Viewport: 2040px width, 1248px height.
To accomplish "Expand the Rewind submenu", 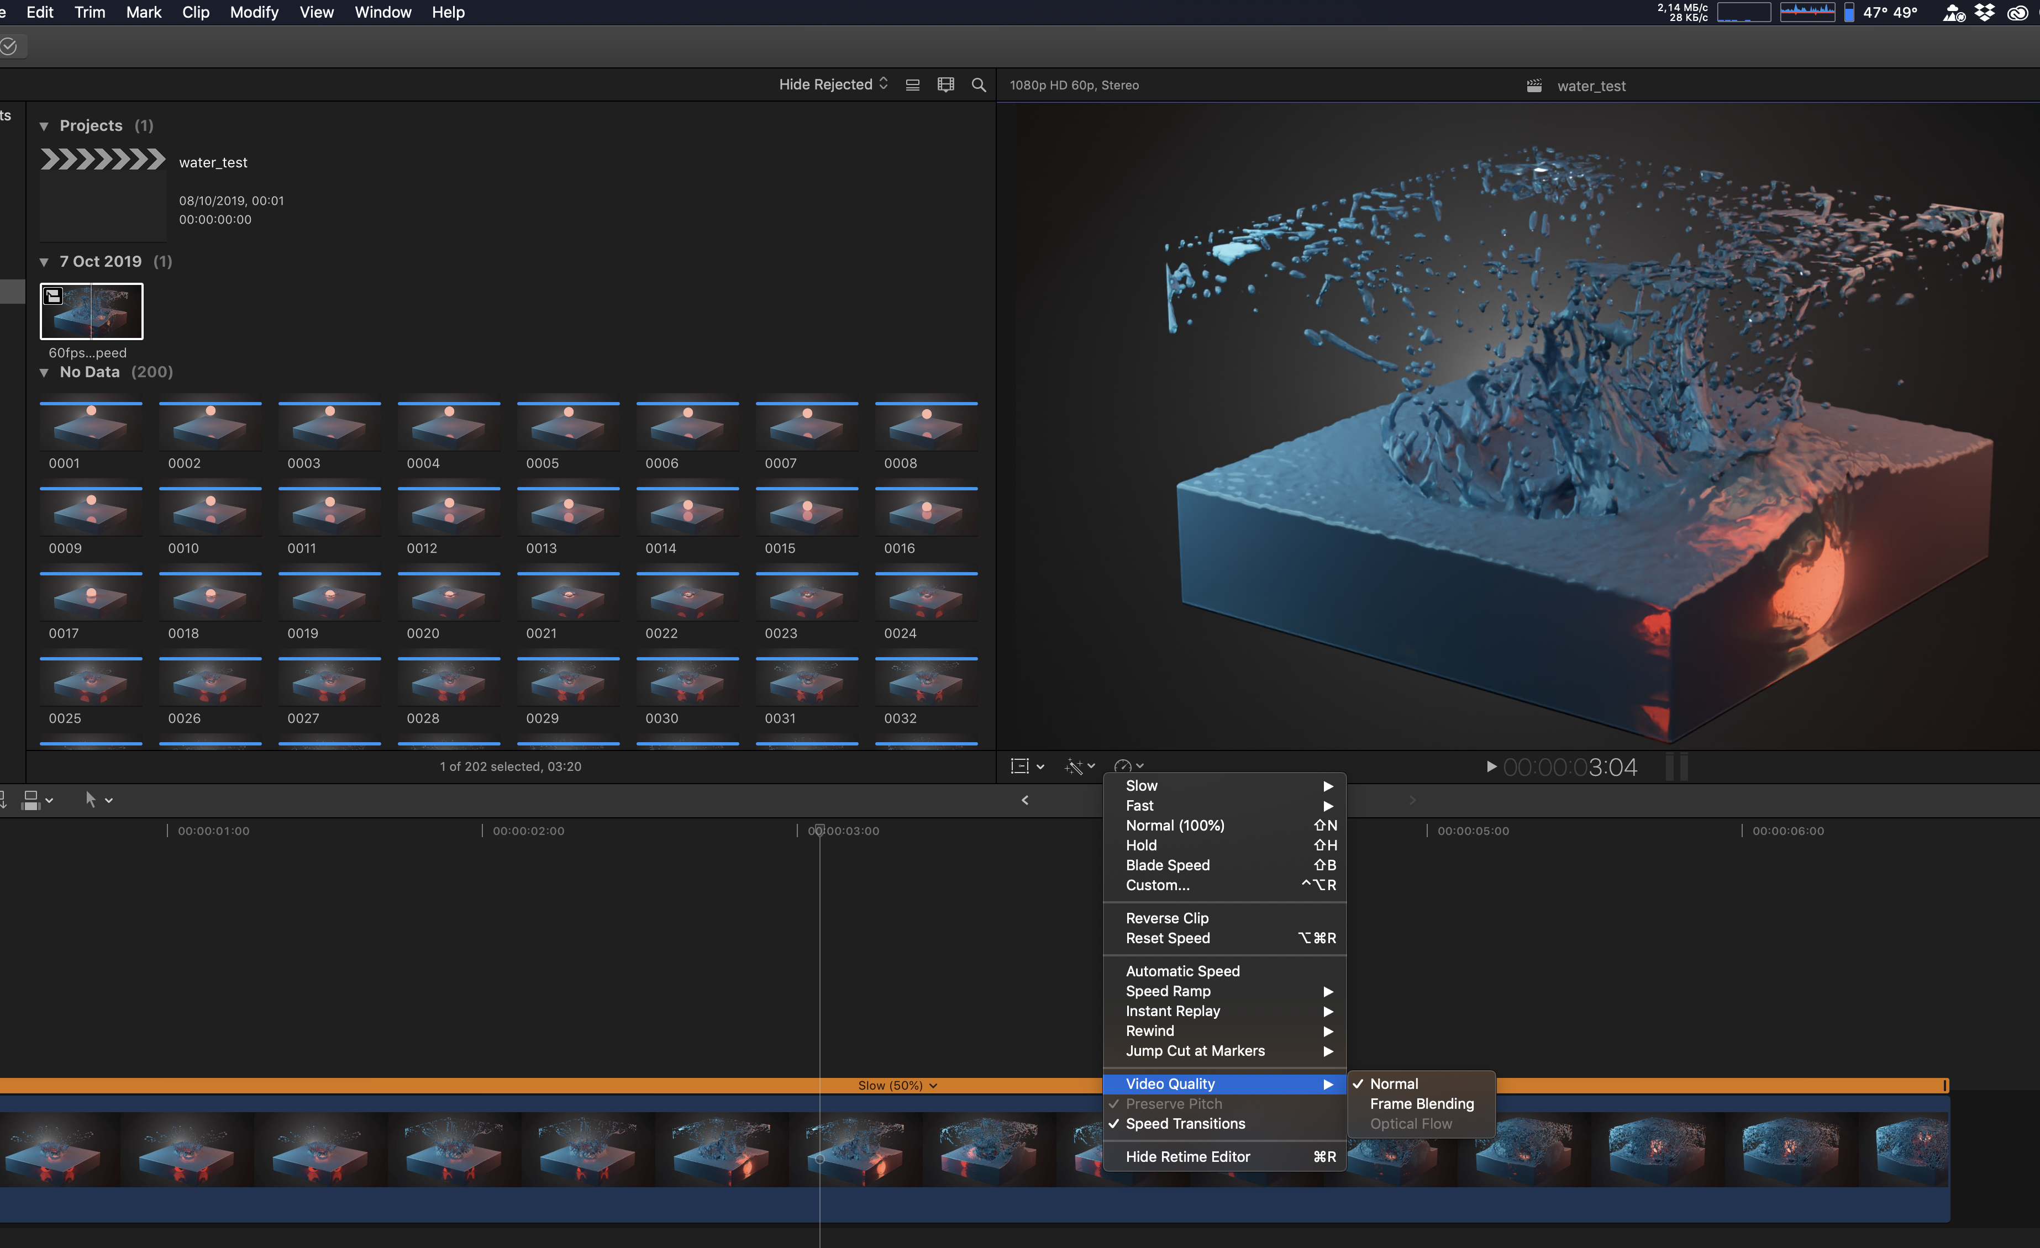I will tap(1224, 1030).
